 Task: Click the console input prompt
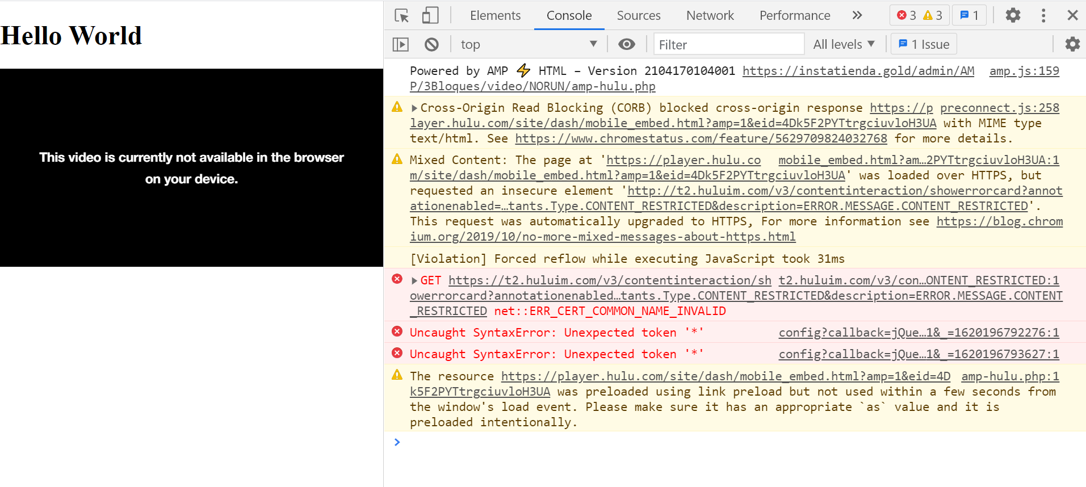pos(735,442)
